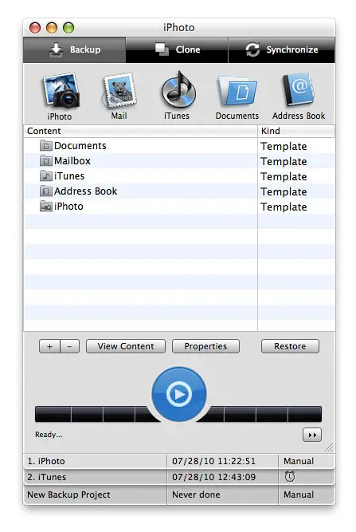356x532 pixels.
Task: Select the Mailbox row in Content list
Action: [x=179, y=161]
